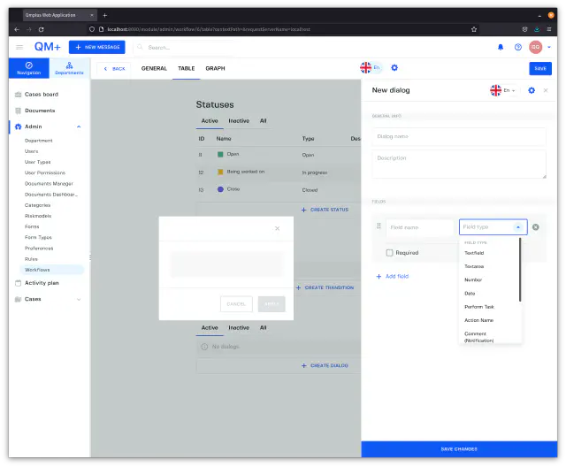Select User Types under Admin
This screenshot has height=467, width=566.
(37, 163)
